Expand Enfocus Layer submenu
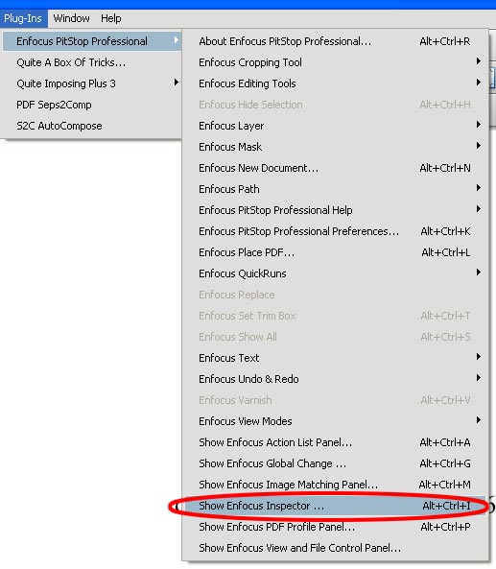This screenshot has width=496, height=569. pos(334,126)
